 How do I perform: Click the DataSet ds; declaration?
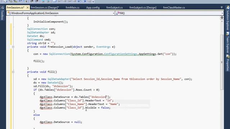(x=36, y=36)
